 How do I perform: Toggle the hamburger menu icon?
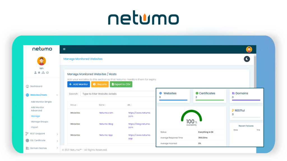64,49
